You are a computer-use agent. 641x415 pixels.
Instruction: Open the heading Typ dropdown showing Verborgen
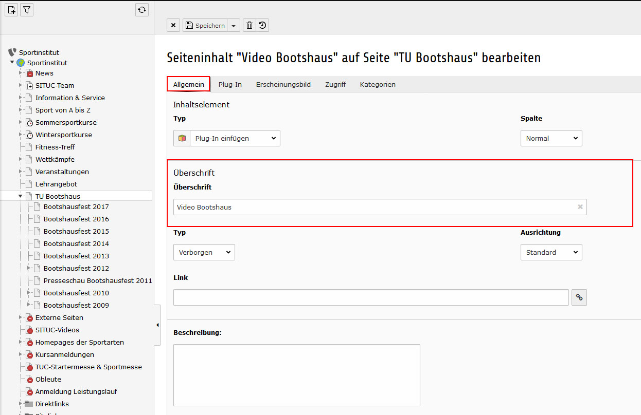(204, 252)
